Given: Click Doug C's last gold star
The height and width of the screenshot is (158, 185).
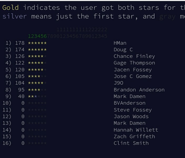Looking at the screenshot, I should coord(45,50).
